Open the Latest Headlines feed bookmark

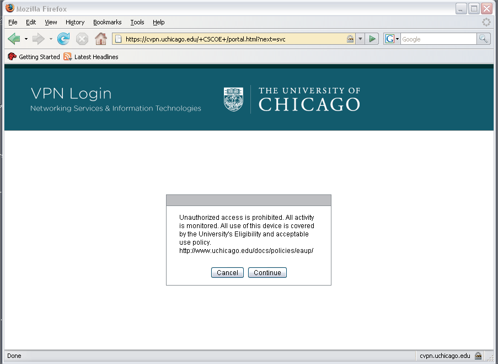[91, 57]
